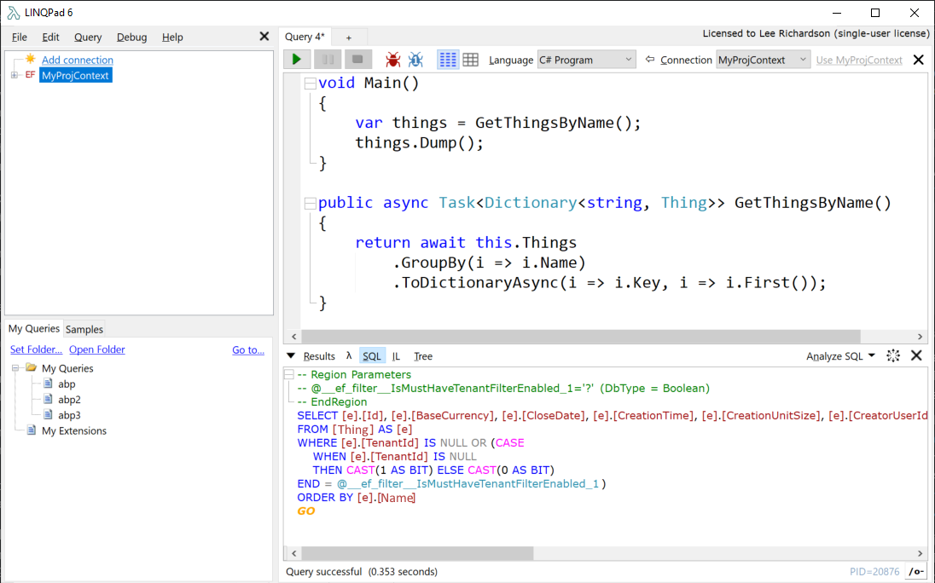Click the My Extensions file icon
The image size is (935, 583).
pos(31,430)
